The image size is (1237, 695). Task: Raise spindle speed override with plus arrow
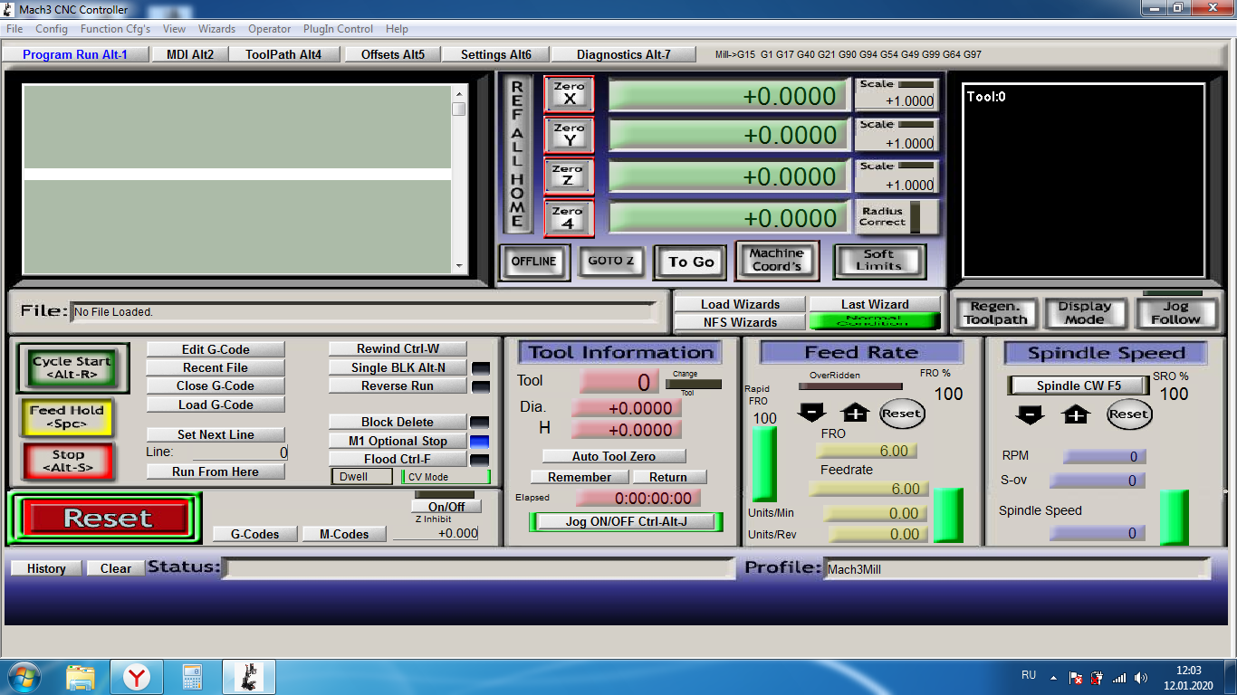pyautogui.click(x=1076, y=414)
